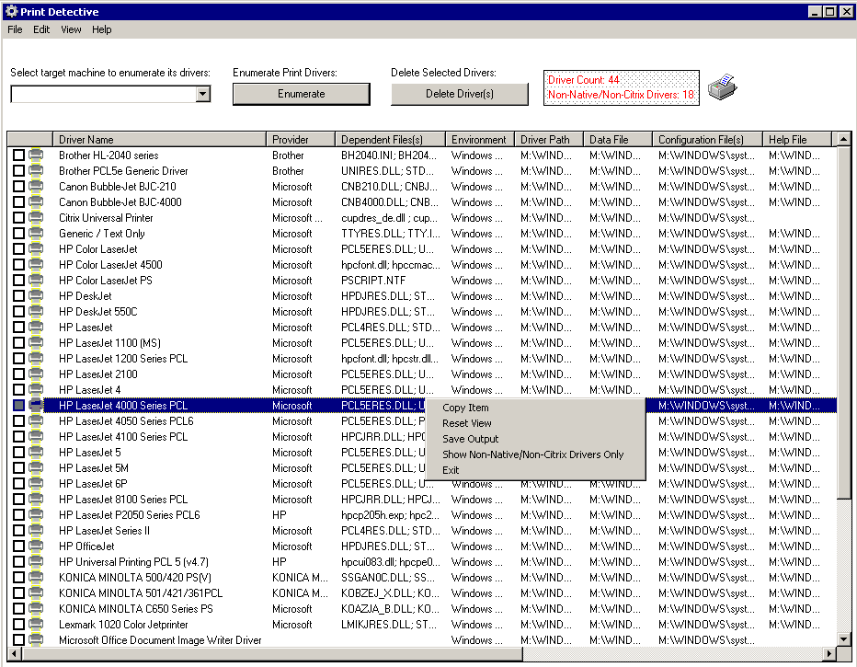Click the printer icon for HP LaserJet 4050 Series PCL6
Viewport: 857px width, 667px height.
pyautogui.click(x=36, y=421)
